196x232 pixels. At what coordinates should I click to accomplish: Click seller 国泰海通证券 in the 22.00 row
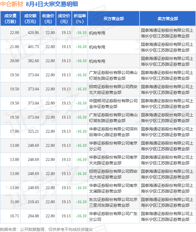(x=167, y=33)
